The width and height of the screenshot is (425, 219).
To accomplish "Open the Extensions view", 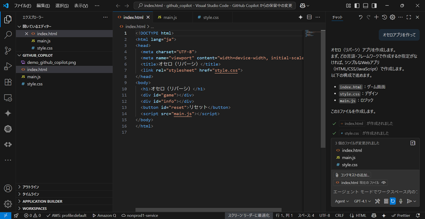I will (8, 82).
